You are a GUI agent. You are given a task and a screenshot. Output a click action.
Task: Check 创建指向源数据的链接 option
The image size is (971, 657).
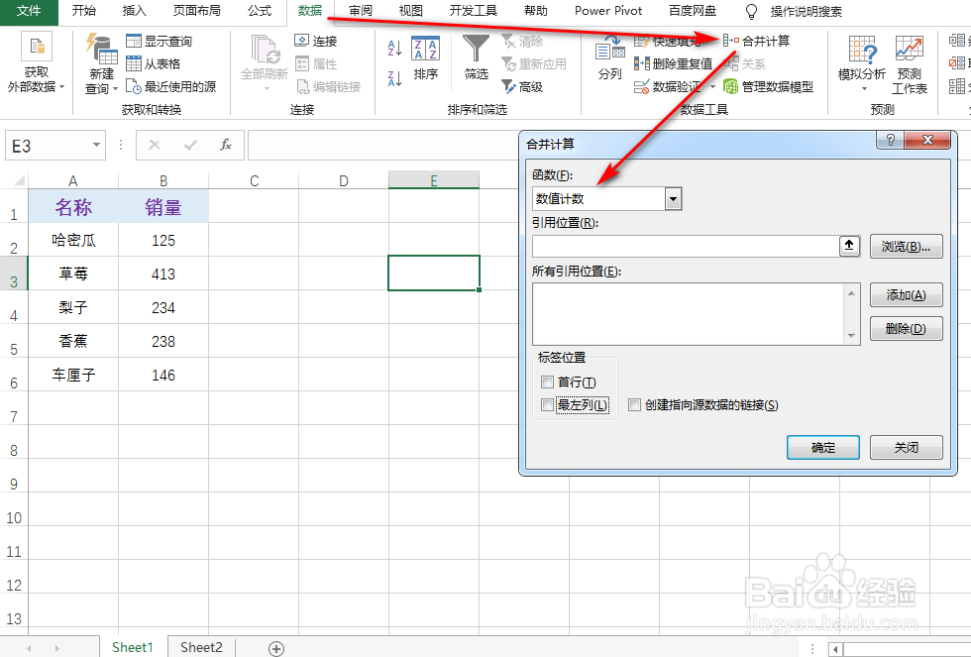[632, 405]
